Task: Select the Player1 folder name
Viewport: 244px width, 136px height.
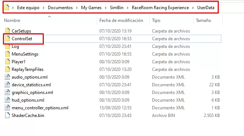Action: click(x=18, y=62)
